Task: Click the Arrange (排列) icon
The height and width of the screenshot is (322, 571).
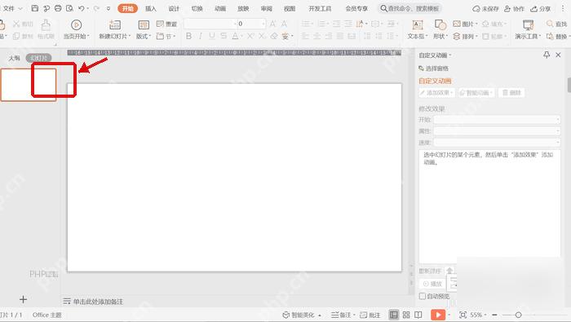Action: pyautogui.click(x=457, y=37)
